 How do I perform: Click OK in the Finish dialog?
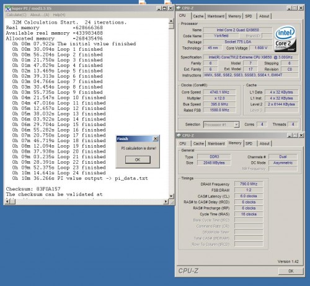click(x=138, y=159)
